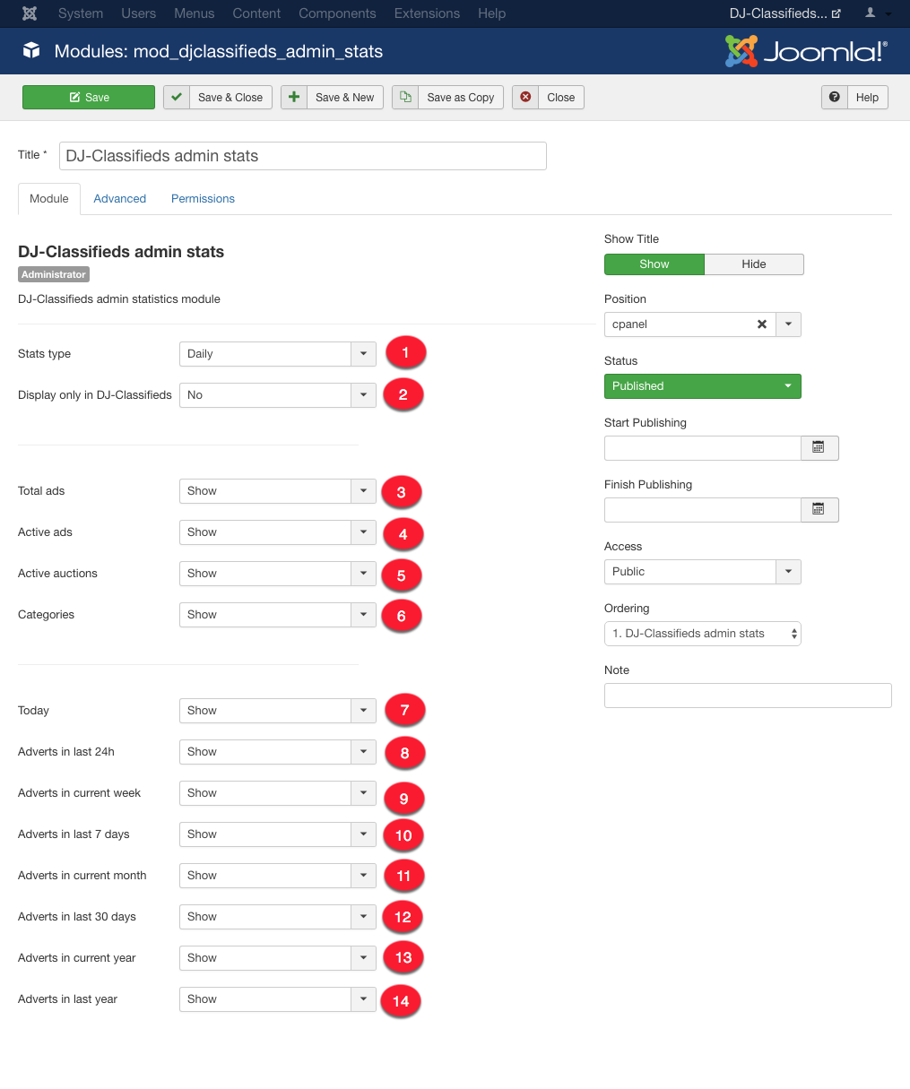Set Show Title to Hide
The height and width of the screenshot is (1089, 910).
(754, 264)
